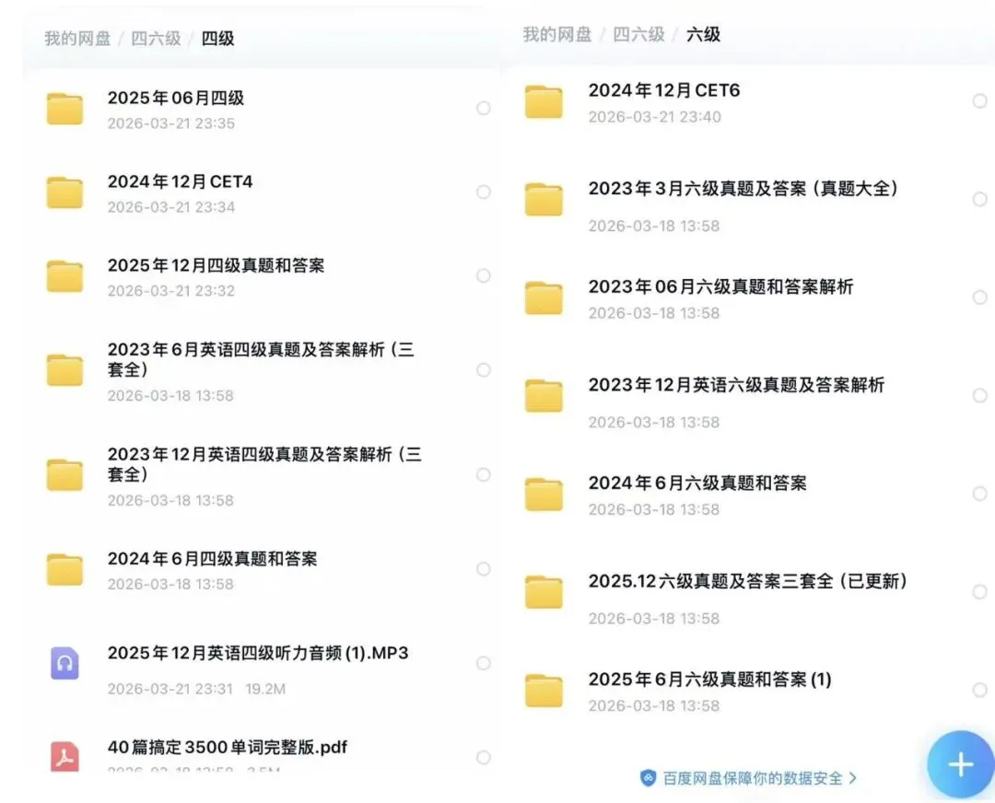Open the 2025年6月六级真题和答案 (1) folder icon
Image resolution: width=995 pixels, height=803 pixels.
(x=544, y=688)
